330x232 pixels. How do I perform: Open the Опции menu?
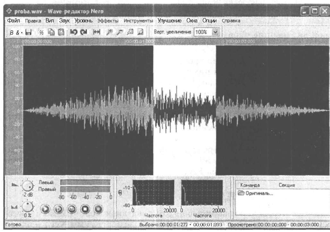click(x=209, y=21)
